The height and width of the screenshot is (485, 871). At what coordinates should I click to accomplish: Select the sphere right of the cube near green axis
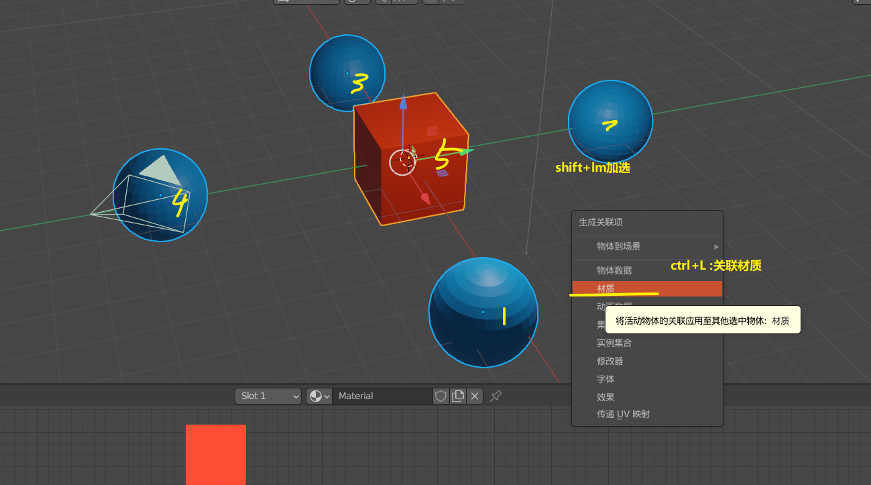coord(610,121)
